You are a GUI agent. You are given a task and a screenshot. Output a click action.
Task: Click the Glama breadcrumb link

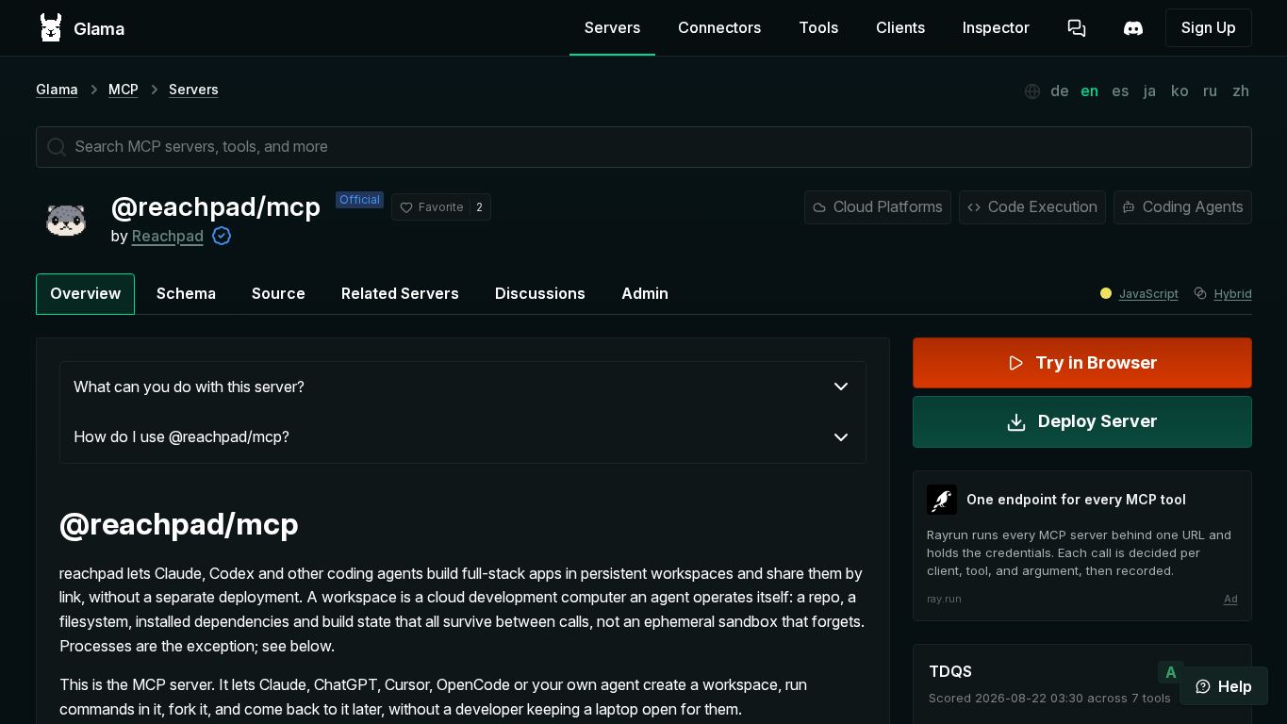pyautogui.click(x=57, y=90)
